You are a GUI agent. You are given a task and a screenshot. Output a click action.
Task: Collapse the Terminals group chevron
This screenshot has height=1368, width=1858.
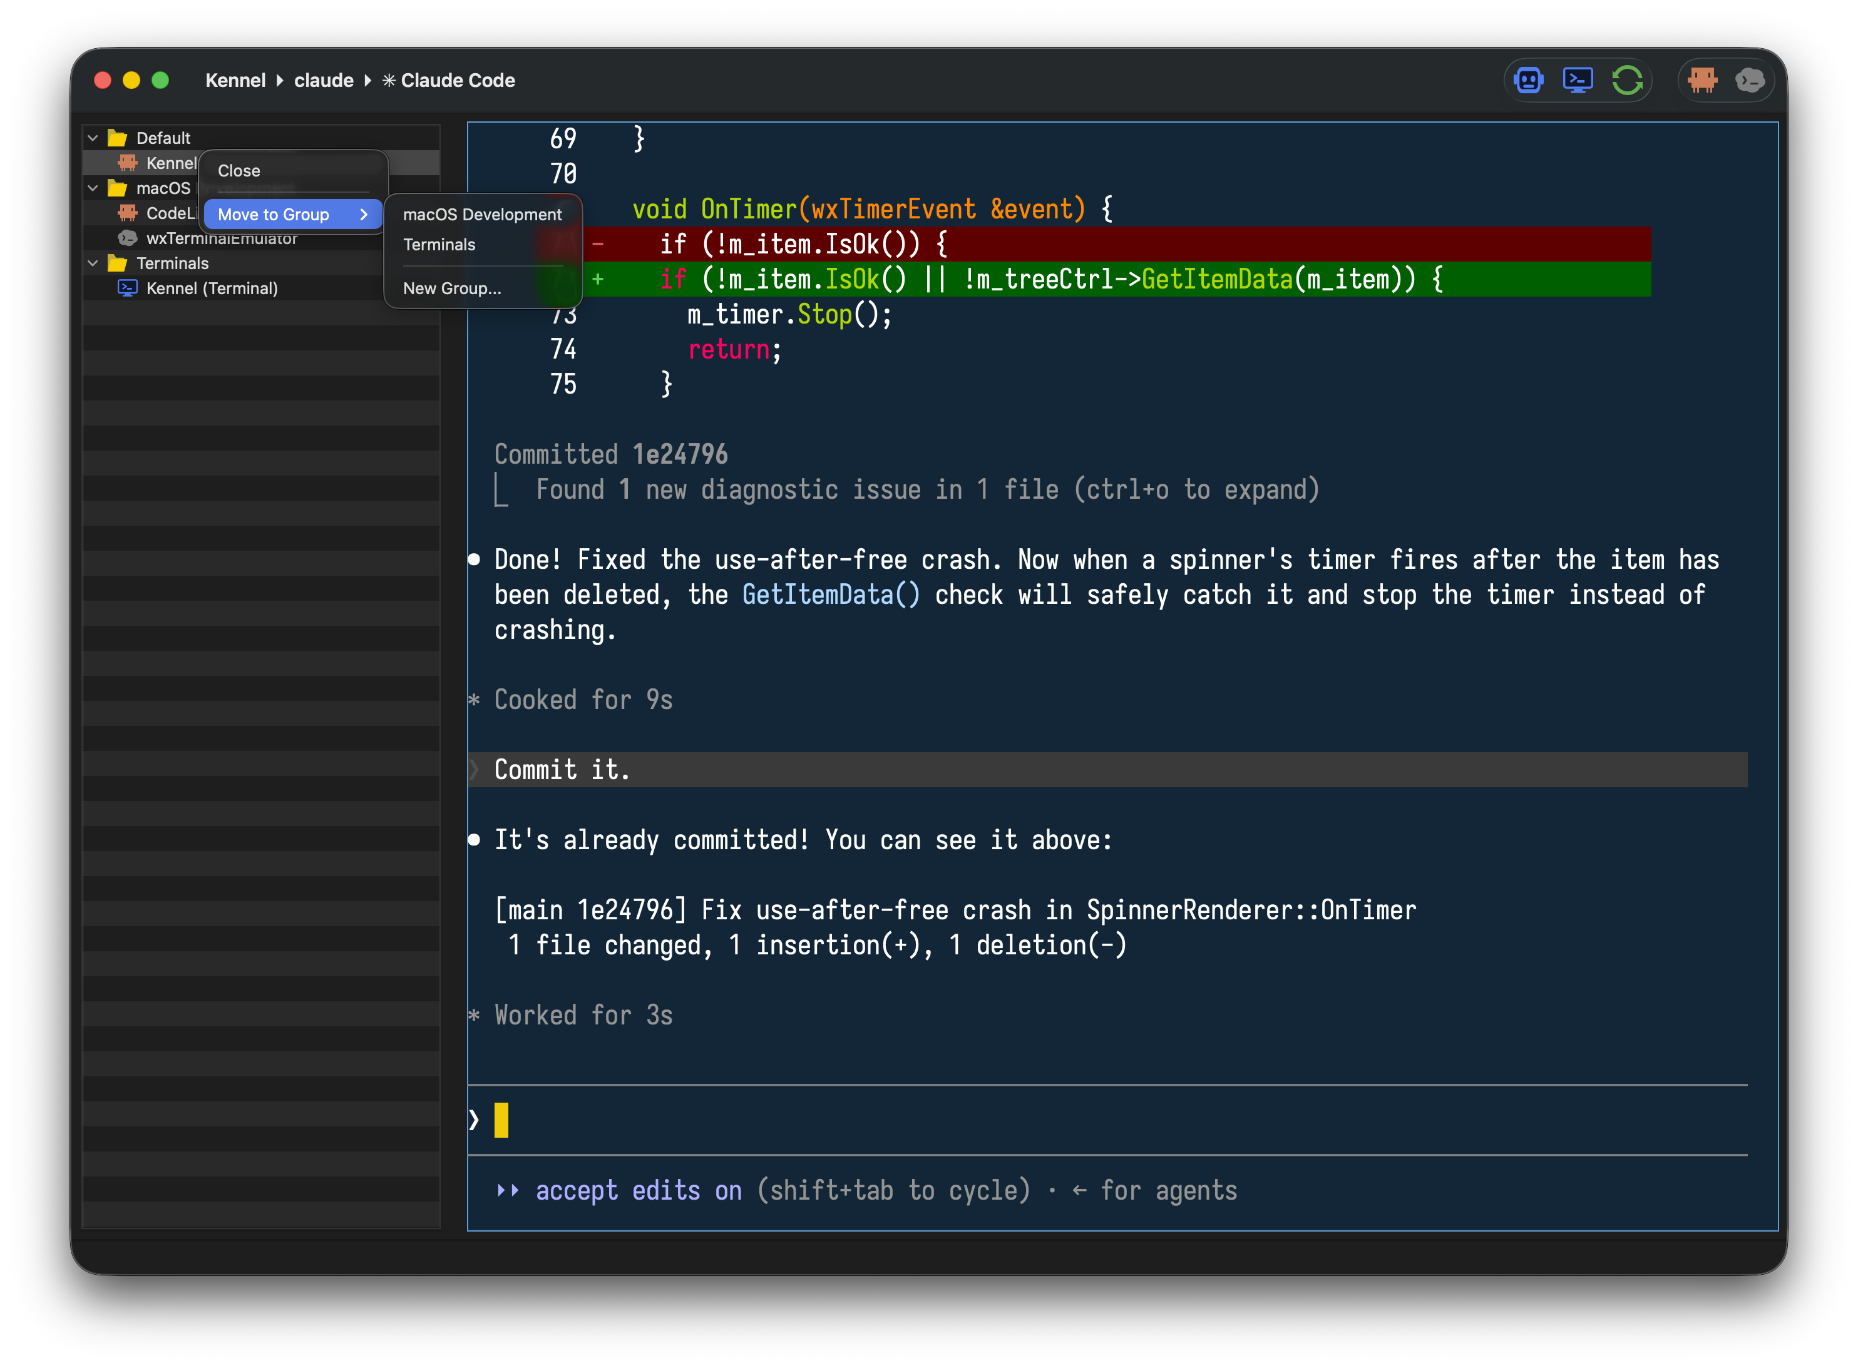coord(93,263)
